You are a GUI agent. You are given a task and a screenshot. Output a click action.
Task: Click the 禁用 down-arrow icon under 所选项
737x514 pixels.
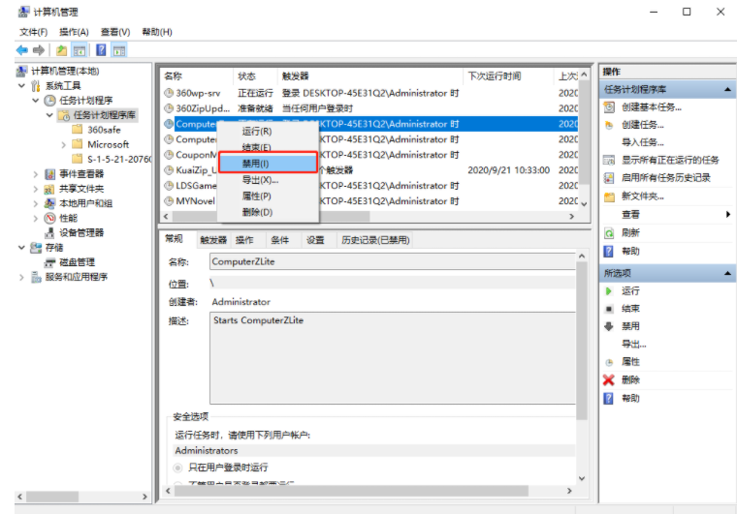(608, 326)
